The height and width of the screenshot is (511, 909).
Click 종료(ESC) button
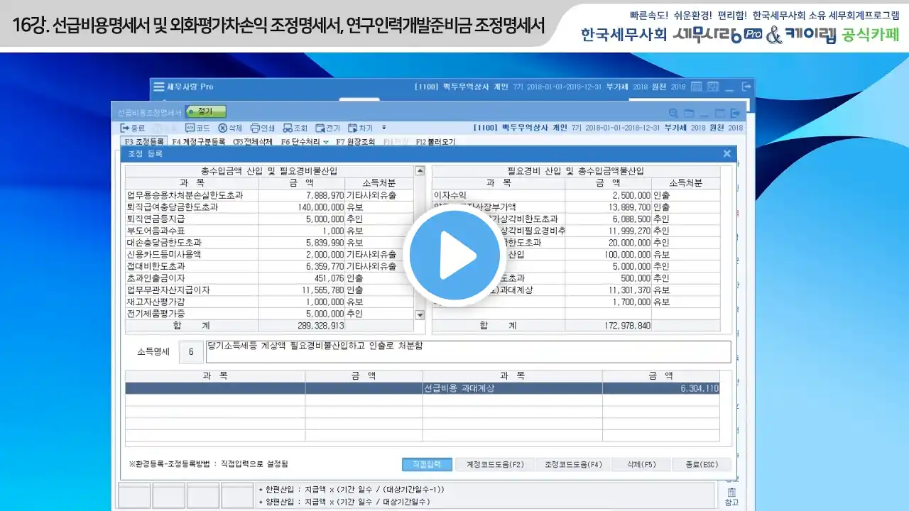(x=702, y=464)
